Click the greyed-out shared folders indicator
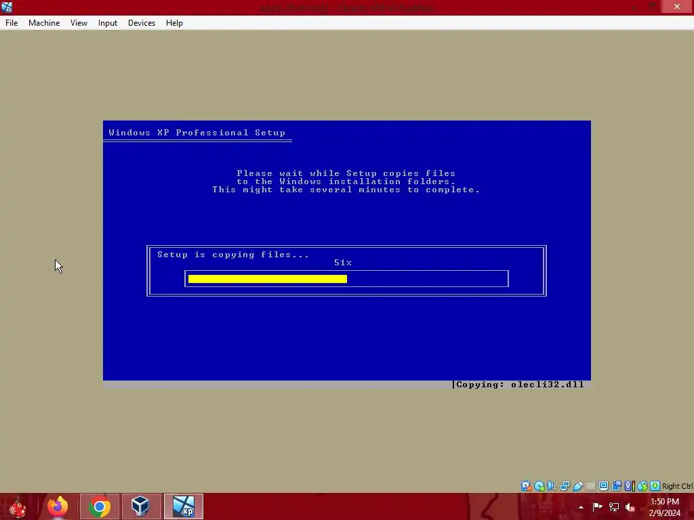This screenshot has height=520, width=694. (x=590, y=486)
